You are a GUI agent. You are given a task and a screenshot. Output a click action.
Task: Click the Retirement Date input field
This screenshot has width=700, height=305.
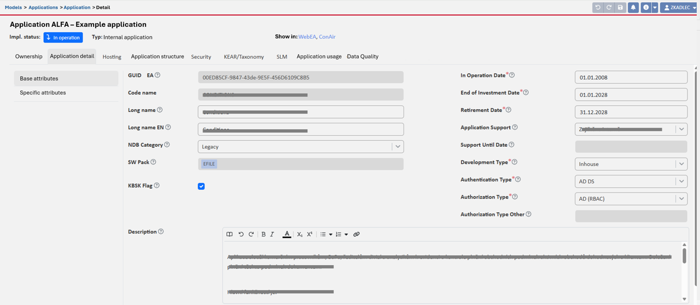(631, 112)
